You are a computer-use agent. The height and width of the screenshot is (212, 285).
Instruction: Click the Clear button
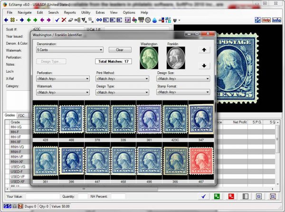point(120,49)
